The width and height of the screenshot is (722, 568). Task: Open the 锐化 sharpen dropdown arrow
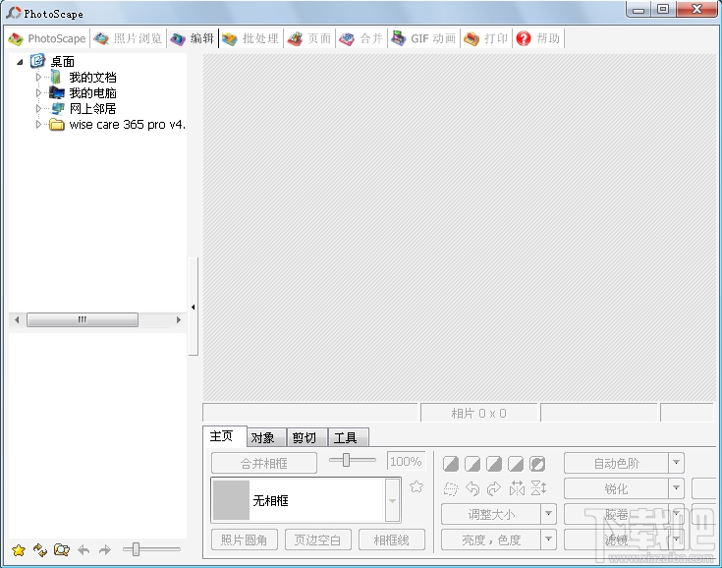click(x=677, y=488)
